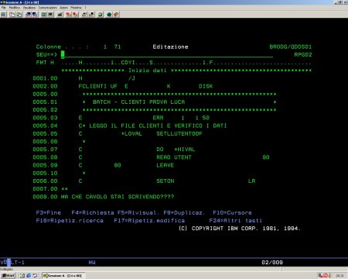Click the SETLLUTENT00F operation on line 0005.05
This screenshot has width=348, height=279.
pos(179,134)
